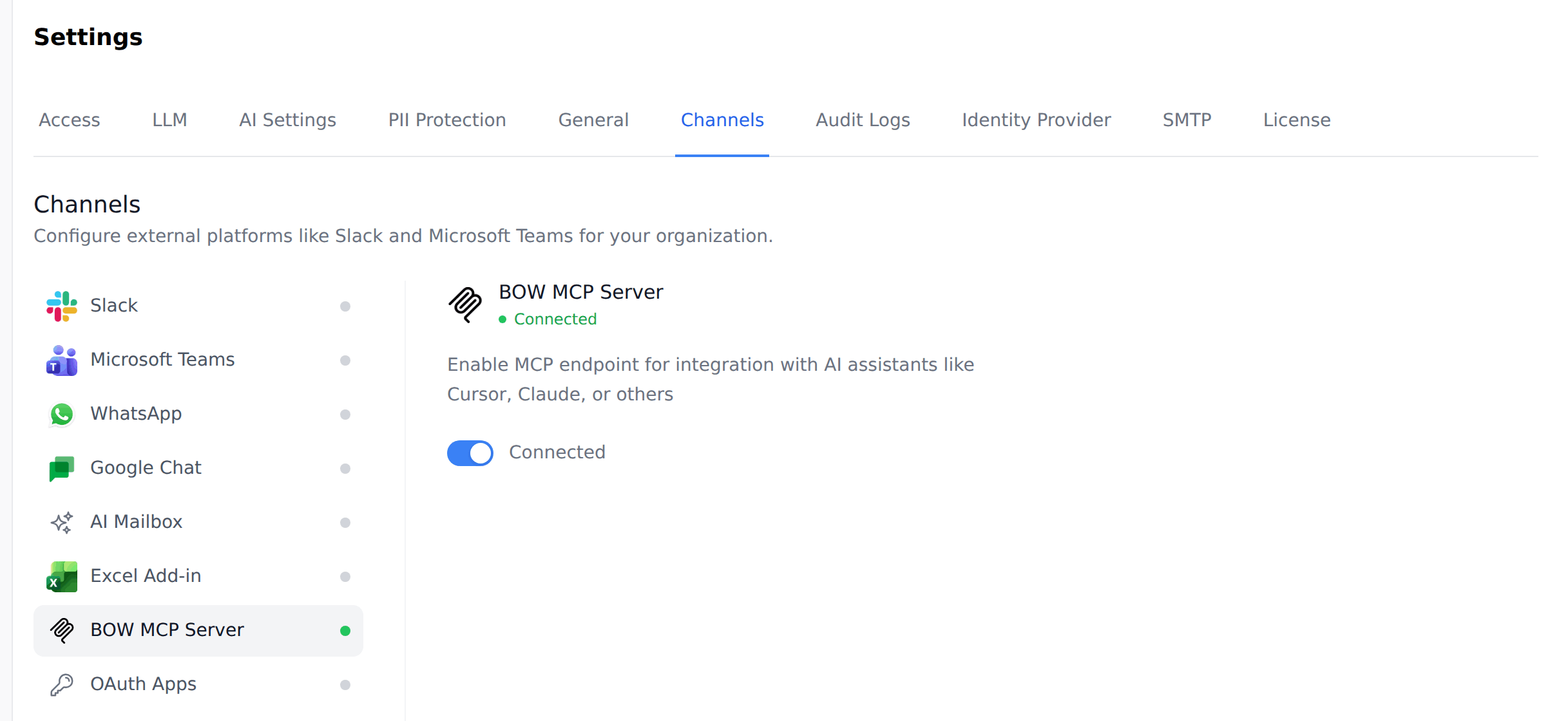Image resolution: width=1559 pixels, height=721 pixels.
Task: Click the Excel Add-in logo icon
Action: click(x=62, y=576)
